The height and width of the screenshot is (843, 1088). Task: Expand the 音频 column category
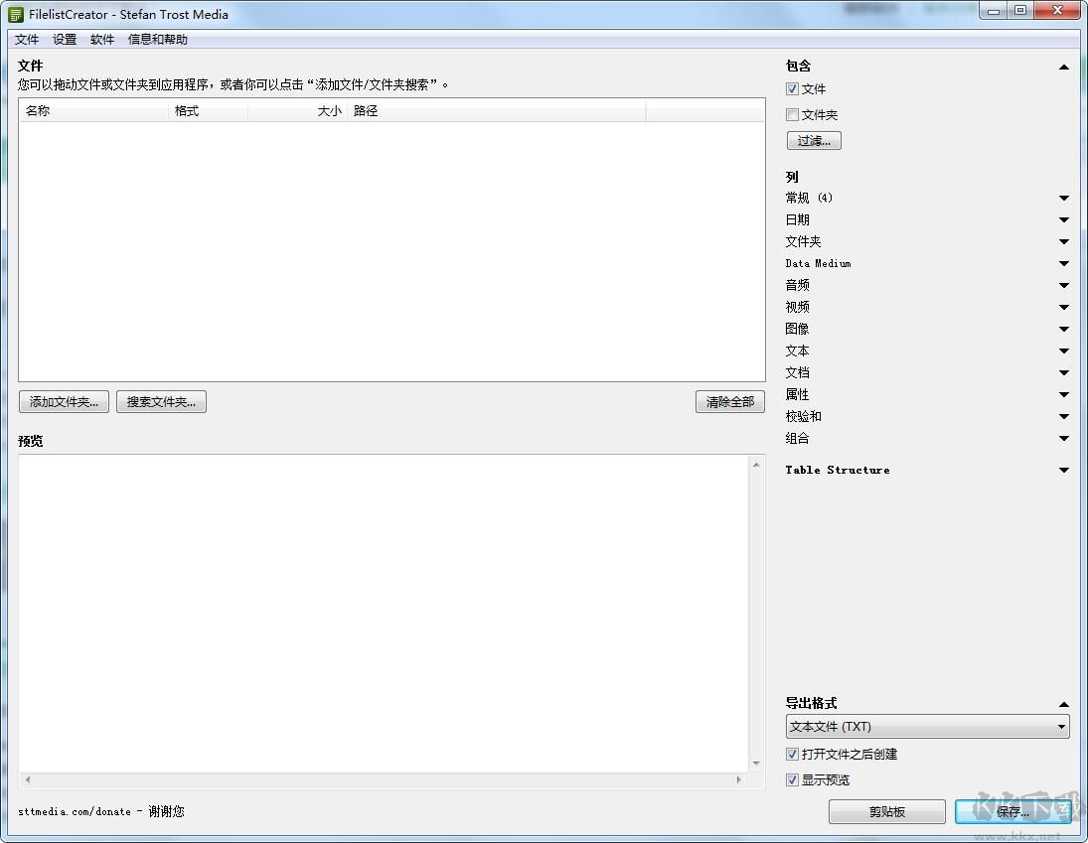[1063, 285]
